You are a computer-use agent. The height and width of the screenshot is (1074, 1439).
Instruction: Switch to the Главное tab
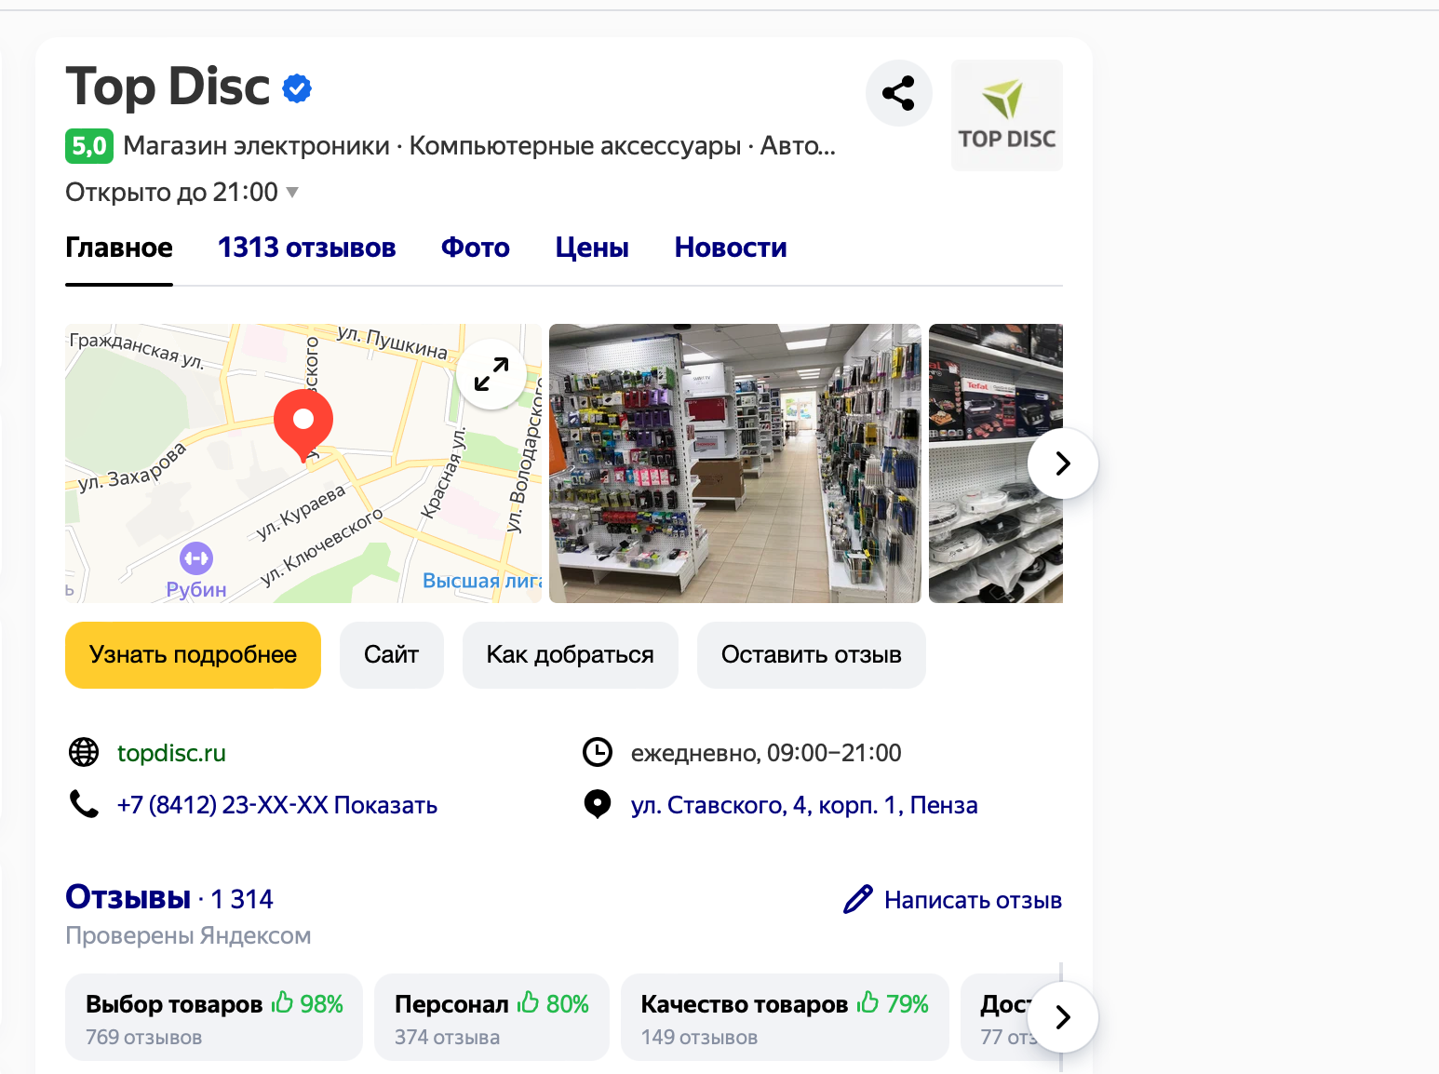click(x=119, y=248)
